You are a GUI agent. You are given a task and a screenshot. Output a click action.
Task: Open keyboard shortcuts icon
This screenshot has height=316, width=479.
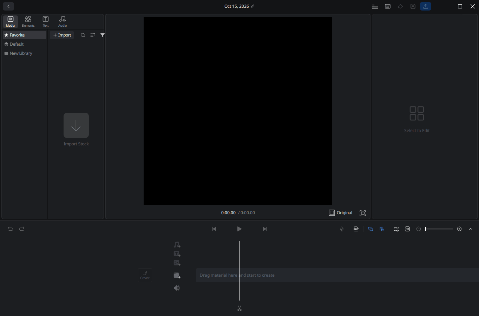(388, 6)
